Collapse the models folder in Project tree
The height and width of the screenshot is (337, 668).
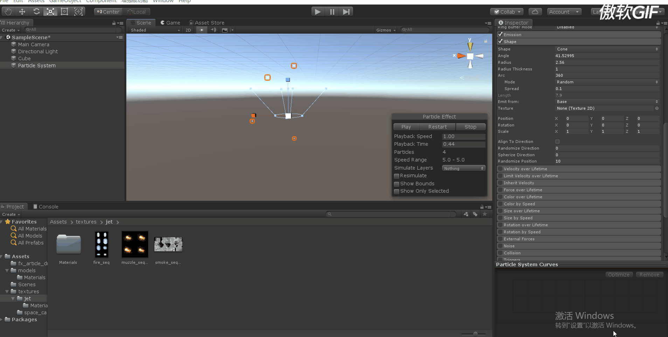(7, 270)
